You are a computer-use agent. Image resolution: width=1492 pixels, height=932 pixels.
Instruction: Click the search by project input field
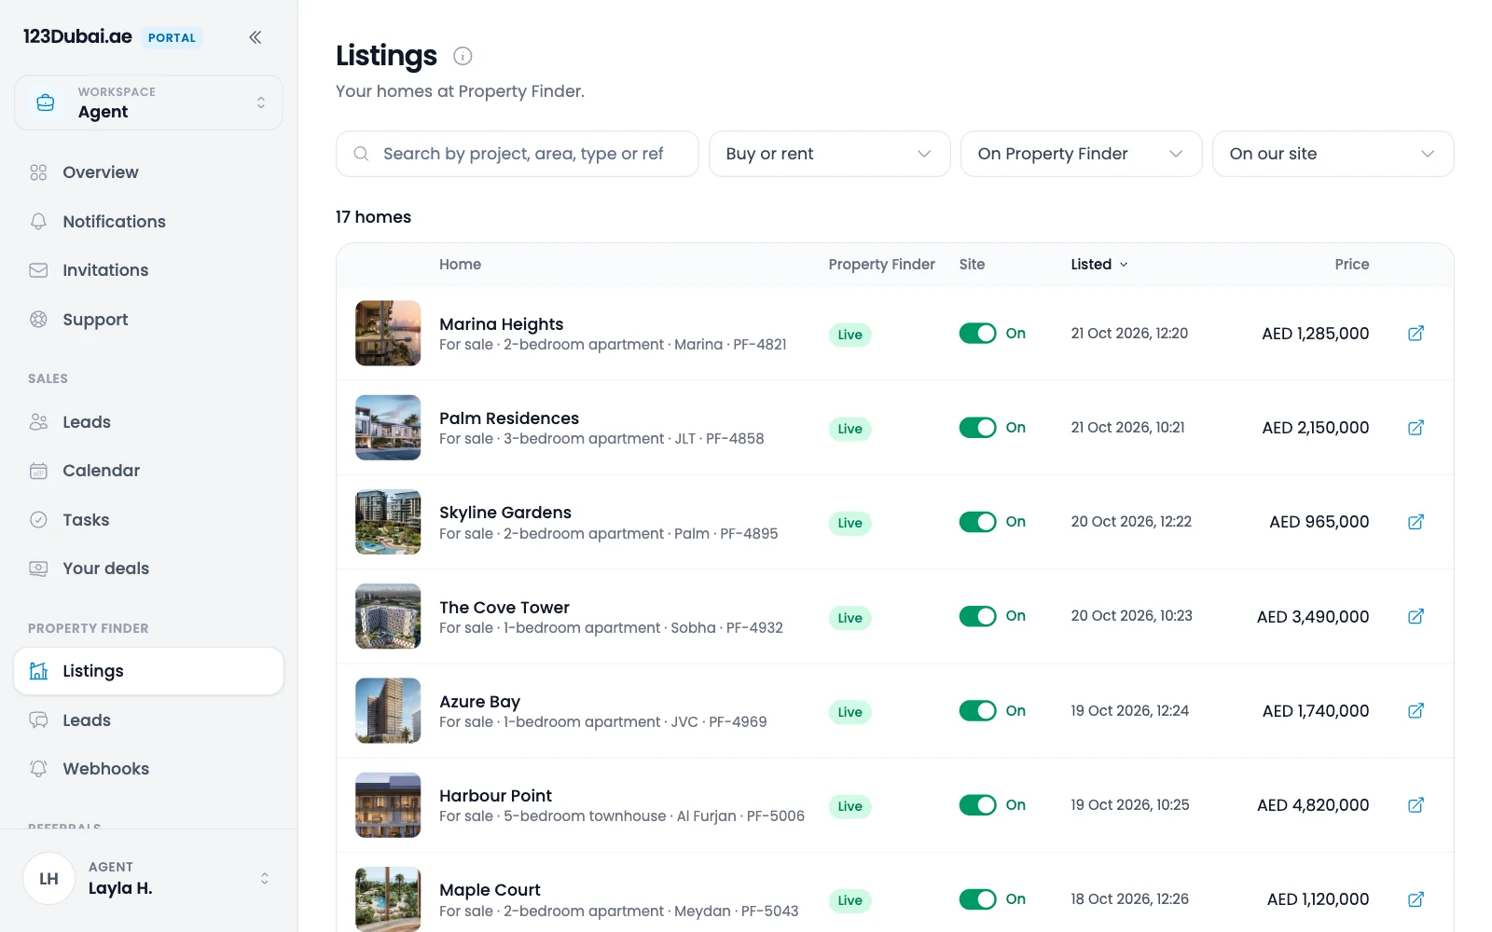pyautogui.click(x=518, y=154)
